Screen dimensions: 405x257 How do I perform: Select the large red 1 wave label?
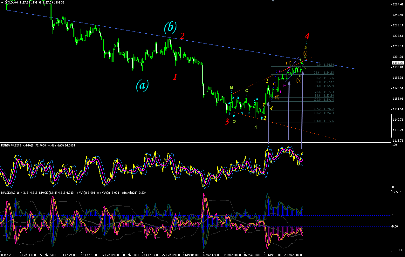click(x=175, y=77)
